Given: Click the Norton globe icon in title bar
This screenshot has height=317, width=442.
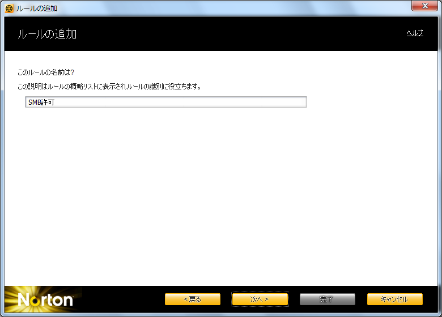Looking at the screenshot, I should point(8,8).
